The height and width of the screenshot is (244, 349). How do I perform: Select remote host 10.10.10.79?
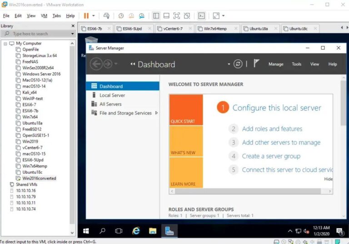(25, 197)
